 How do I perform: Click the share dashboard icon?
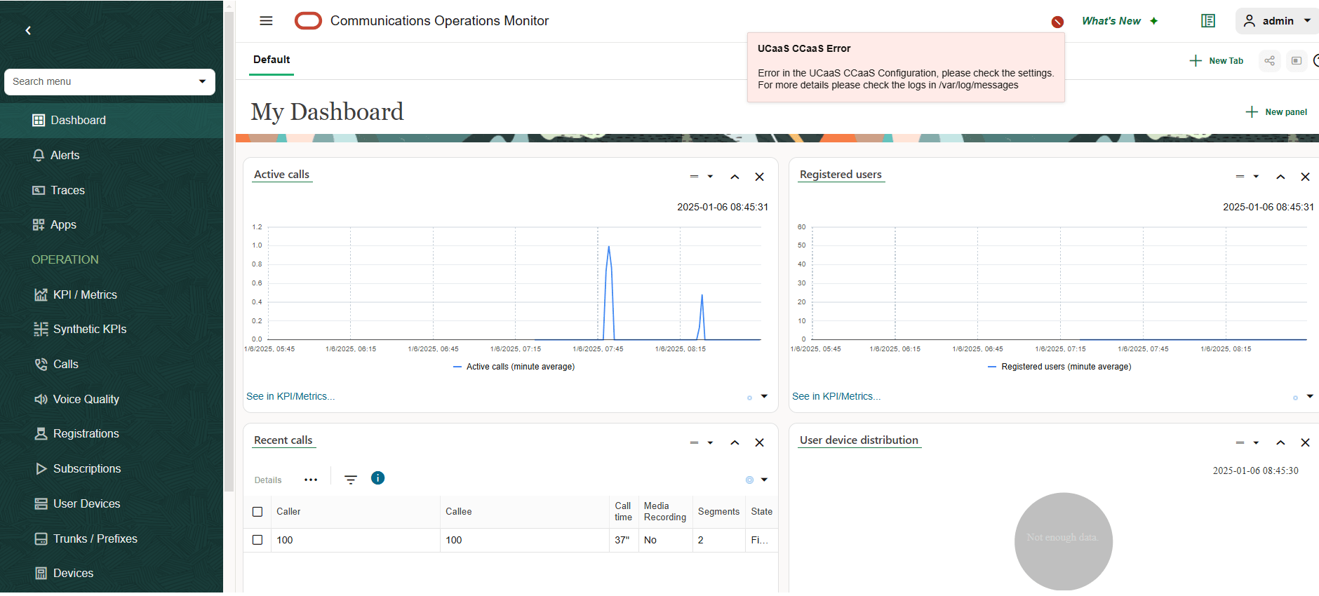coord(1269,61)
